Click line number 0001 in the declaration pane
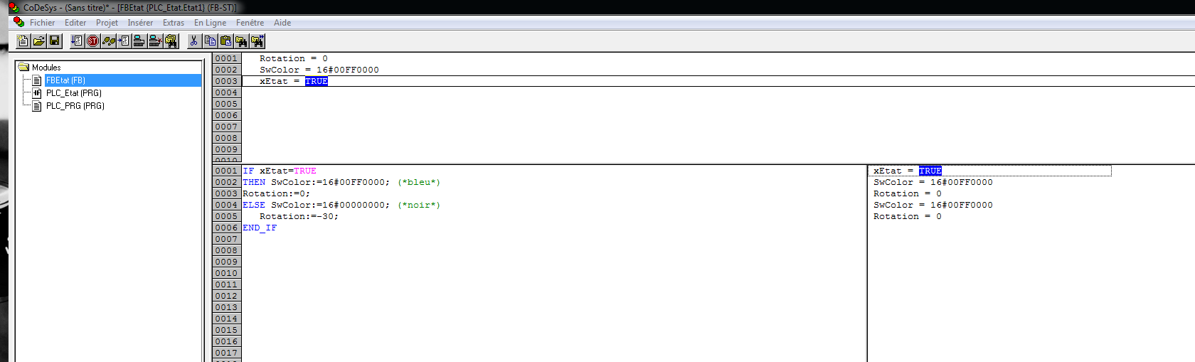 pyautogui.click(x=226, y=58)
